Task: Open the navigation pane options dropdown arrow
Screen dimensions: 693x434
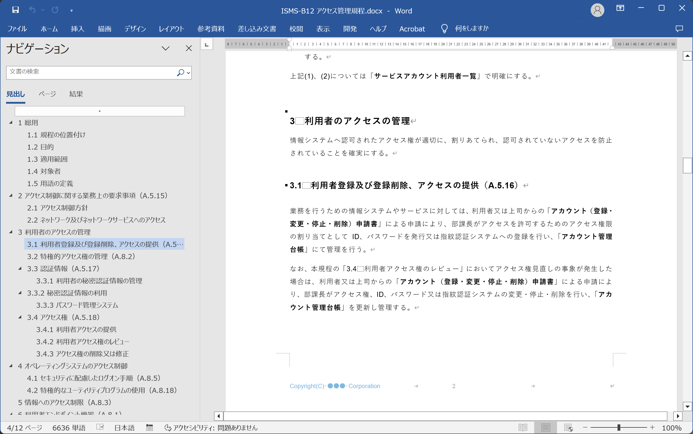Action: 165,48
